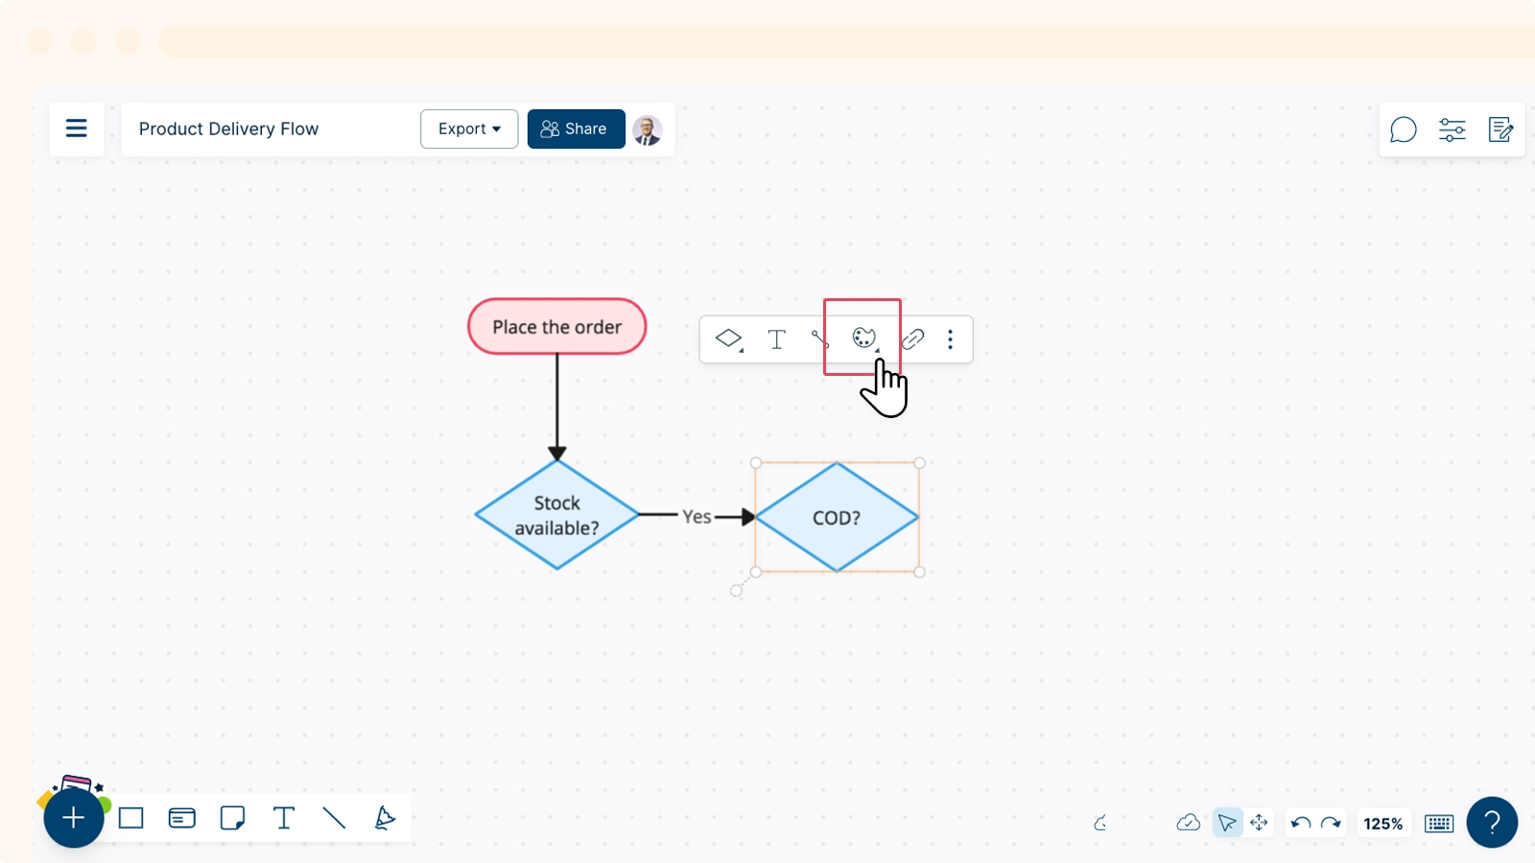Open the notes edit panel icon
Viewport: 1535px width, 863px height.
1500,129
